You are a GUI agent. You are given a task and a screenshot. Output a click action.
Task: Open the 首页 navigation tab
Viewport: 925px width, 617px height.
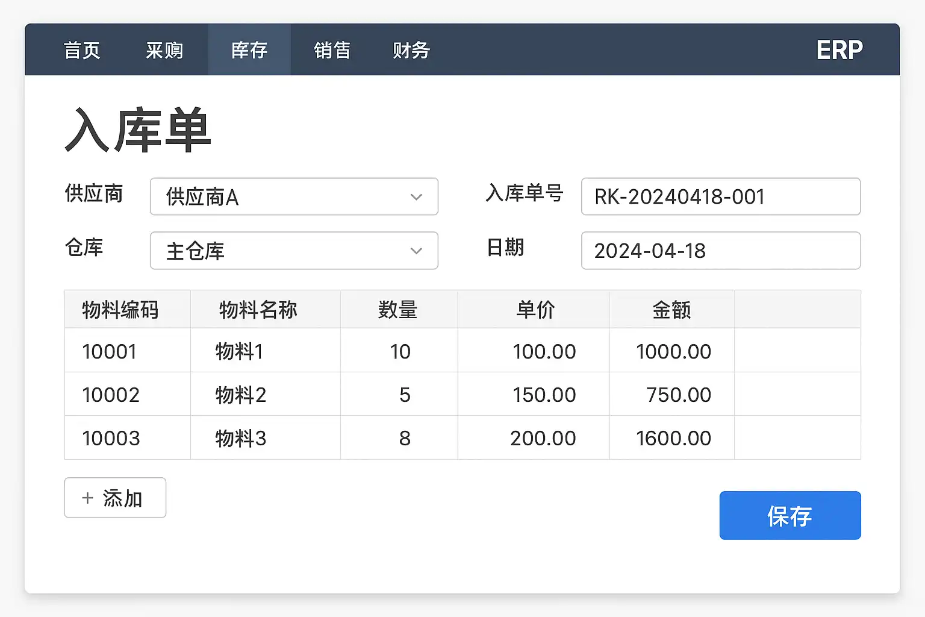pyautogui.click(x=82, y=50)
